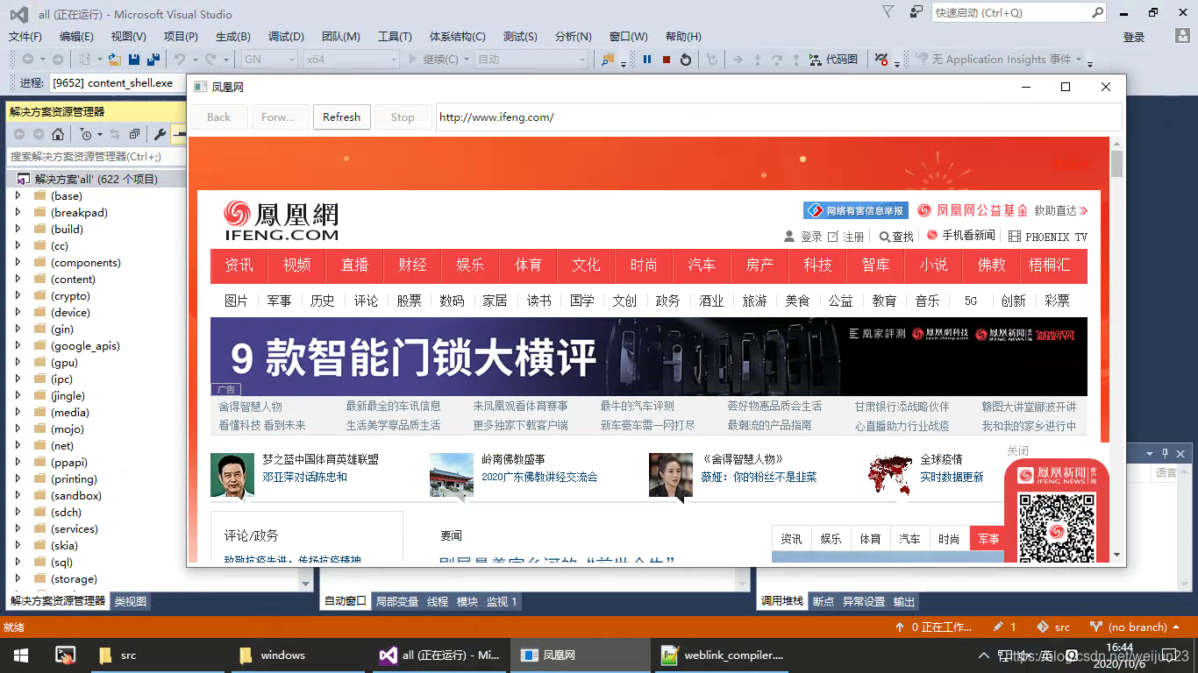Select the 输出 tab

click(904, 601)
